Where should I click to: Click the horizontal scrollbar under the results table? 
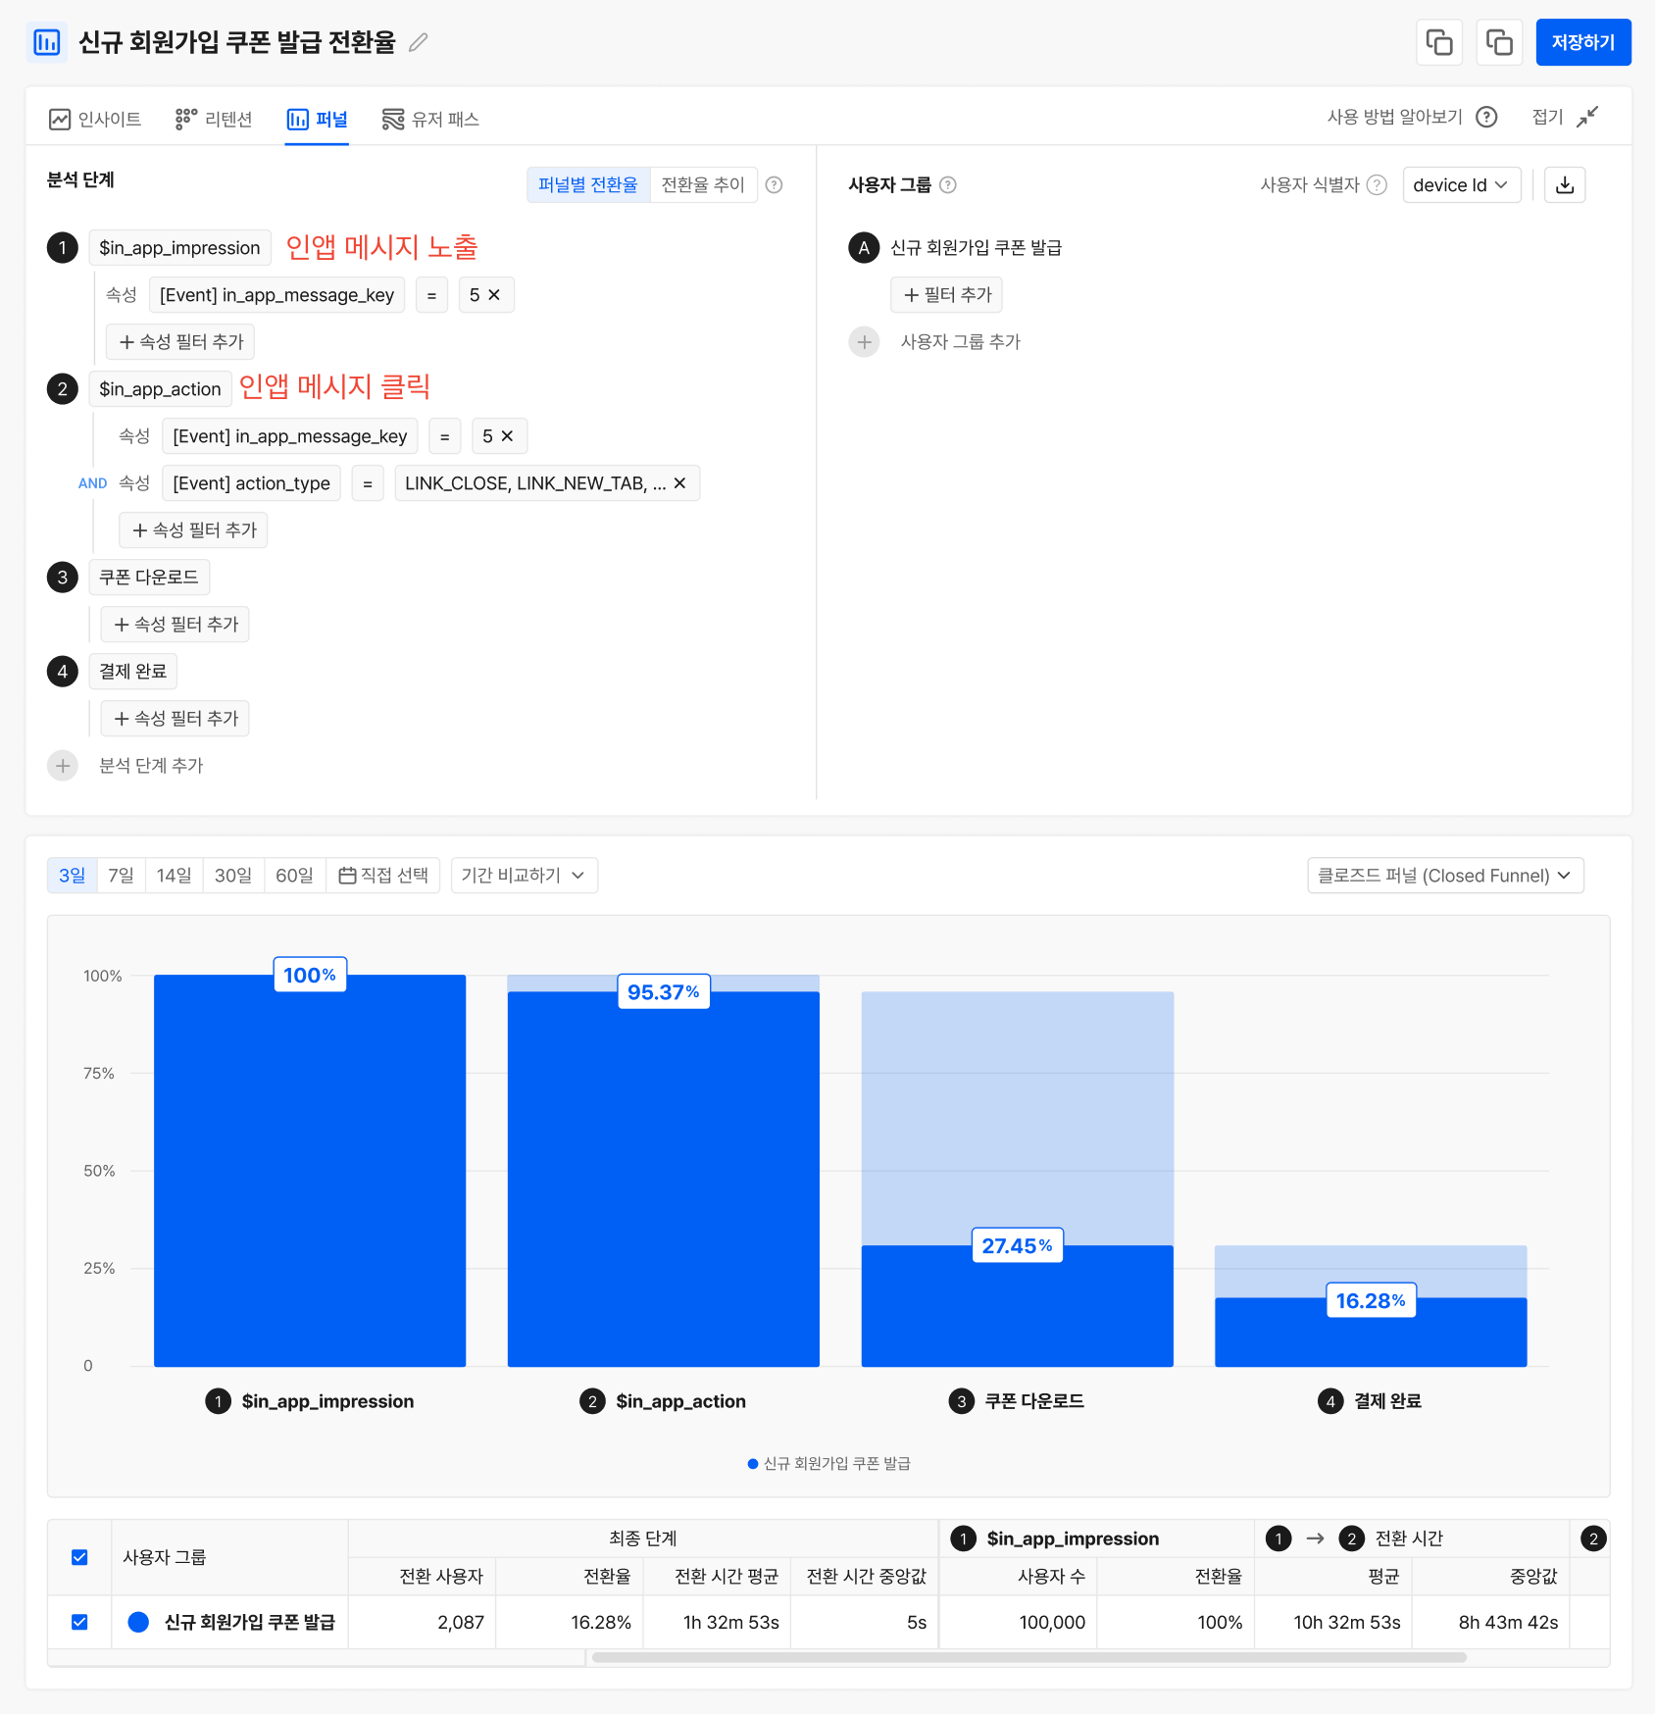(x=1028, y=1657)
